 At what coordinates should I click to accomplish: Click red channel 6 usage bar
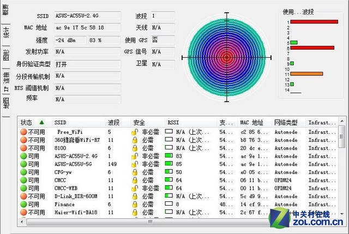[x=312, y=48]
